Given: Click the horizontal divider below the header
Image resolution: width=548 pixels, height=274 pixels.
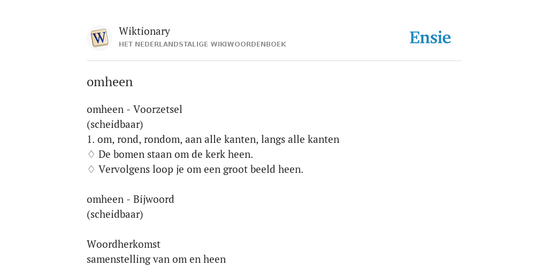Looking at the screenshot, I should (x=274, y=61).
